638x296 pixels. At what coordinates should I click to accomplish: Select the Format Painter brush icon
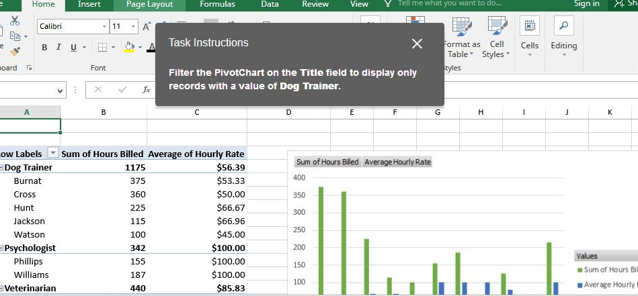pos(15,52)
